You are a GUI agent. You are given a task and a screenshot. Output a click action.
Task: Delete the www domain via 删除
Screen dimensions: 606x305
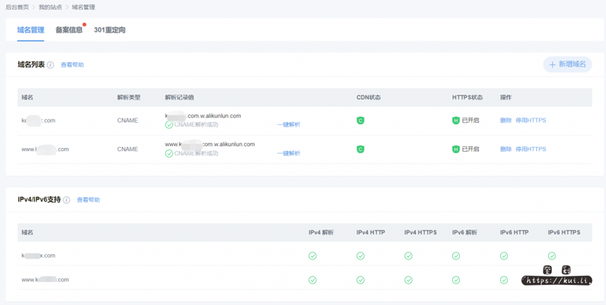(506, 149)
